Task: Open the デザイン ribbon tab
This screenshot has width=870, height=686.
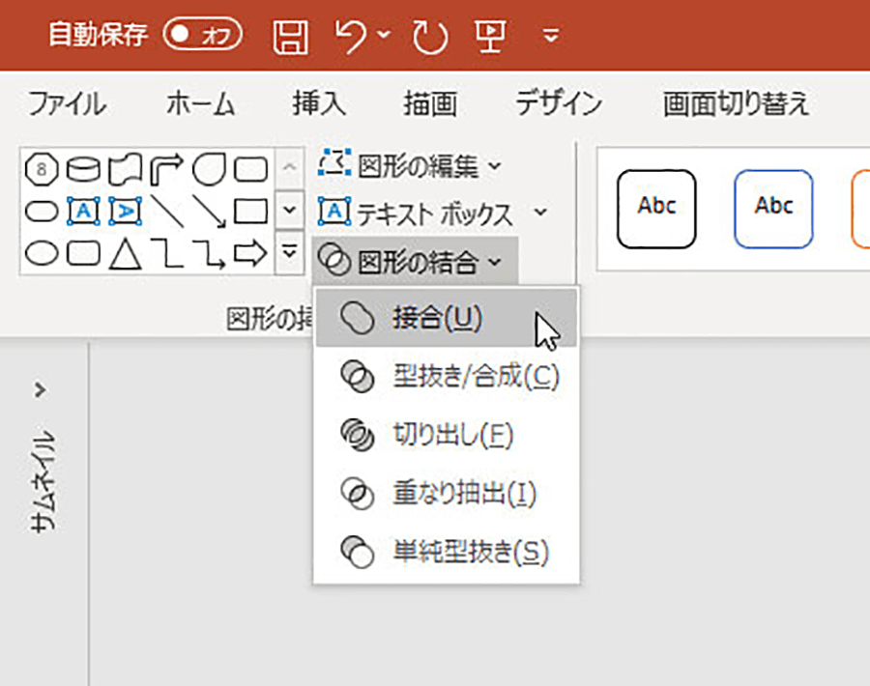Action: tap(558, 103)
